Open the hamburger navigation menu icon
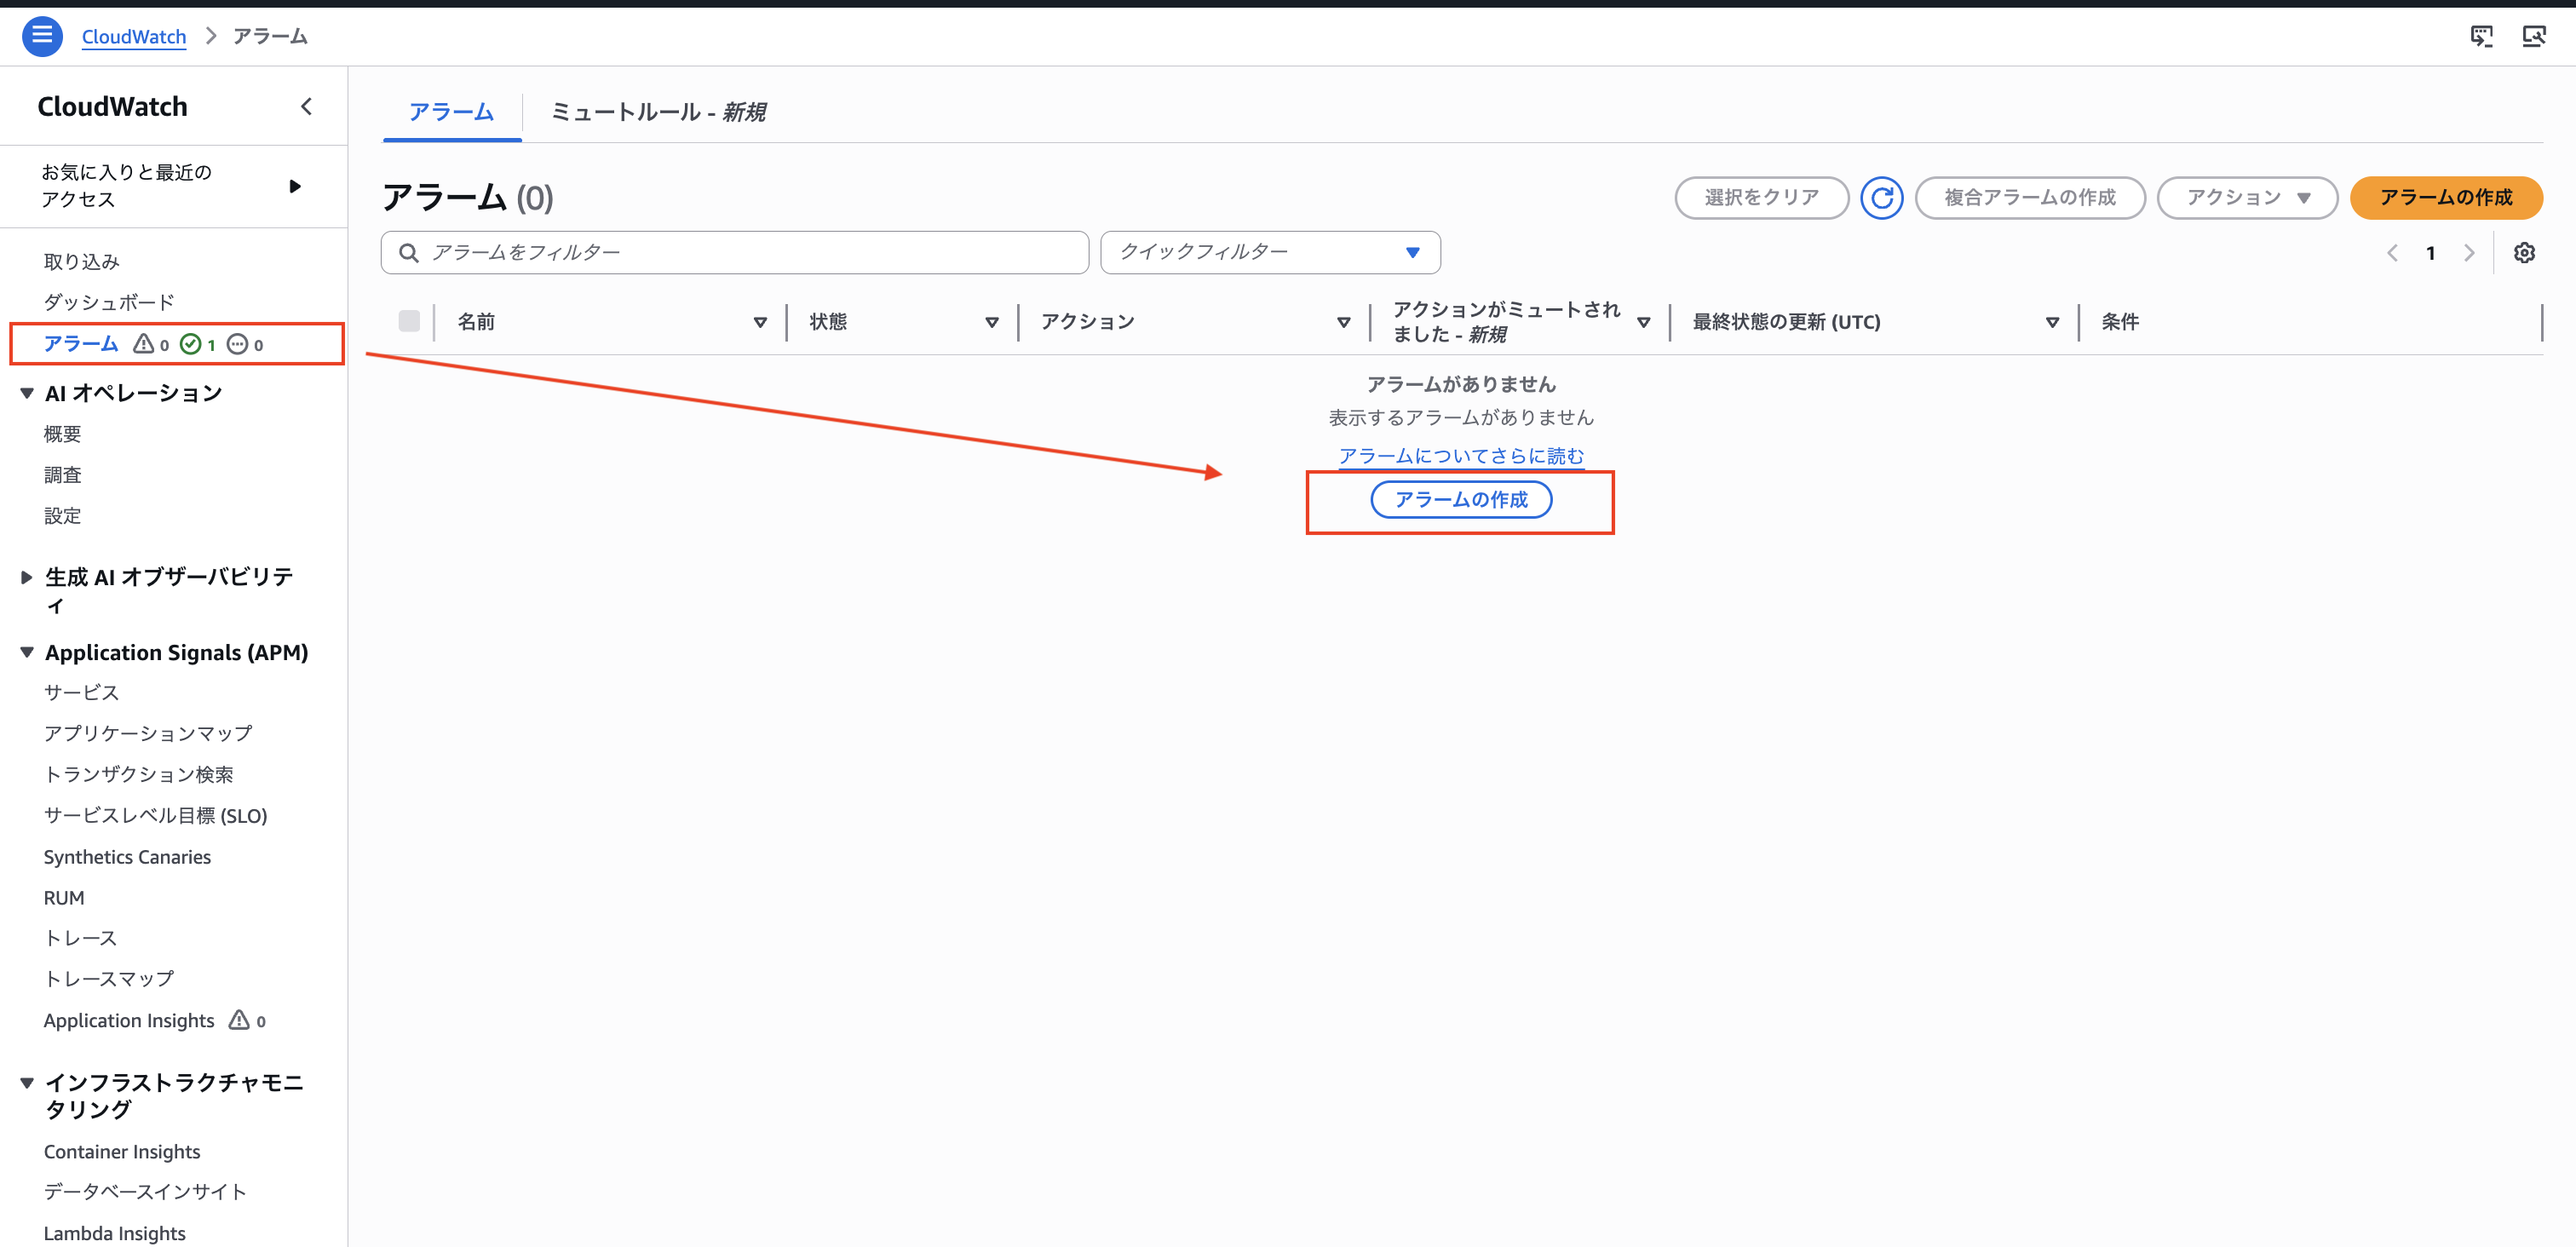Screen dimensions: 2576x1247 click(42, 36)
